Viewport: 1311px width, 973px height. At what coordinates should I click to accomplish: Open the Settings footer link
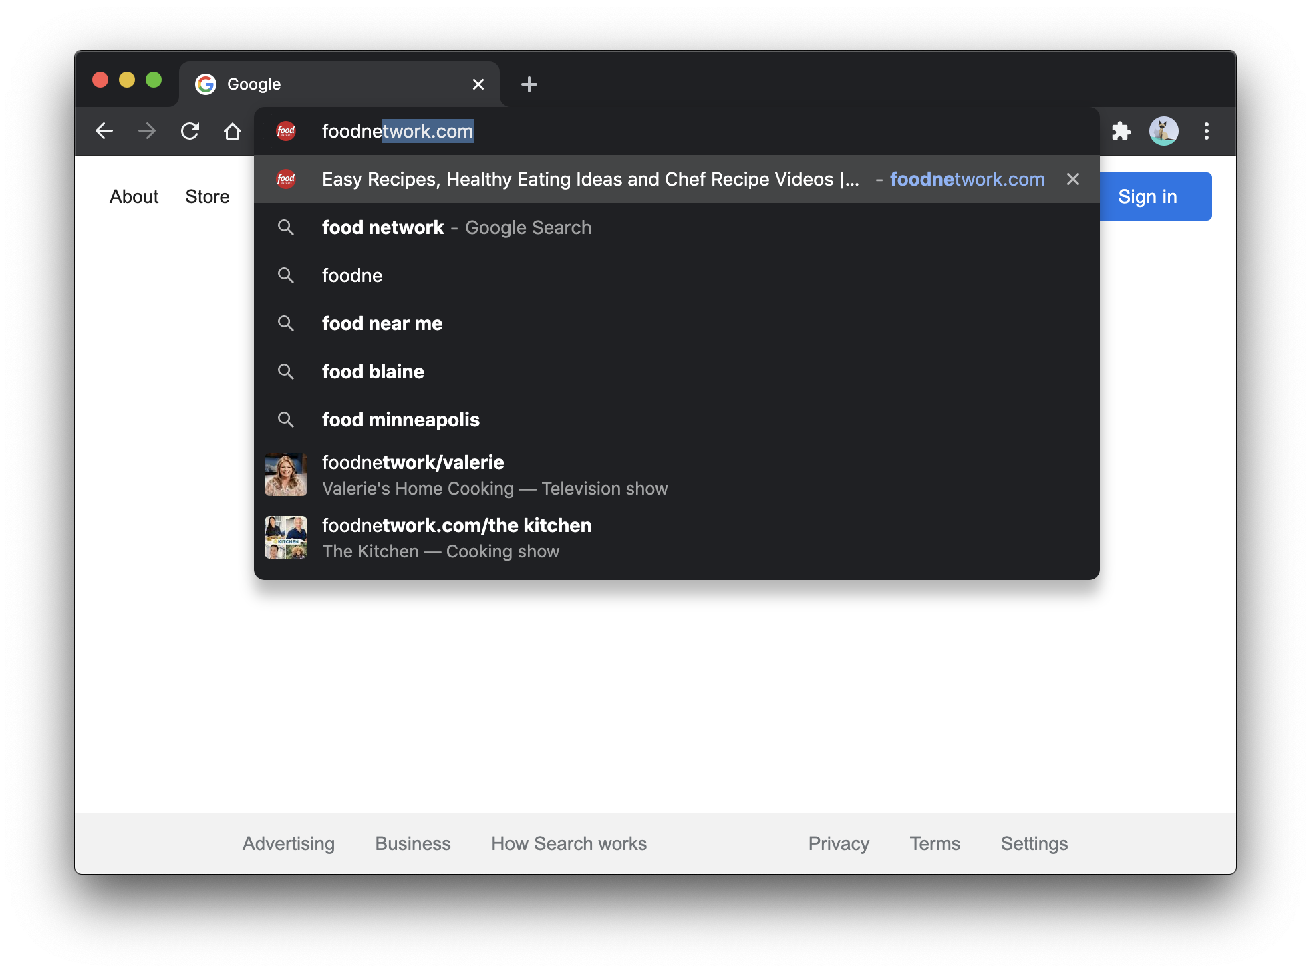[x=1034, y=843]
